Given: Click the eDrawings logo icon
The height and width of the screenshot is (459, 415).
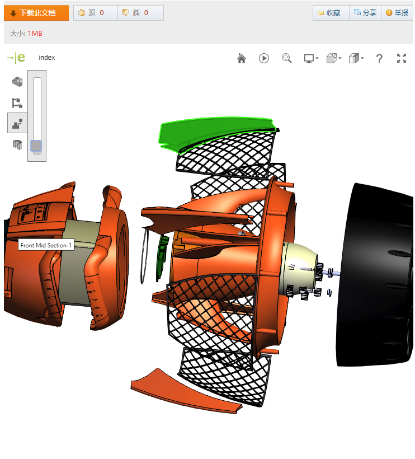Looking at the screenshot, I should coord(16,58).
